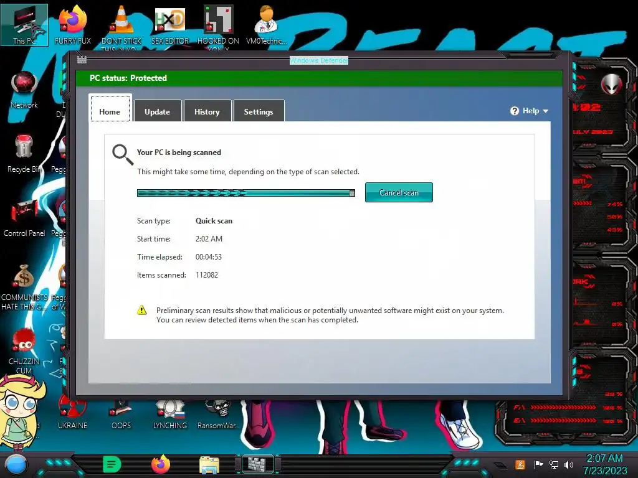This screenshot has width=638, height=478.
Task: Select the Network desktop icon
Action: (x=24, y=90)
